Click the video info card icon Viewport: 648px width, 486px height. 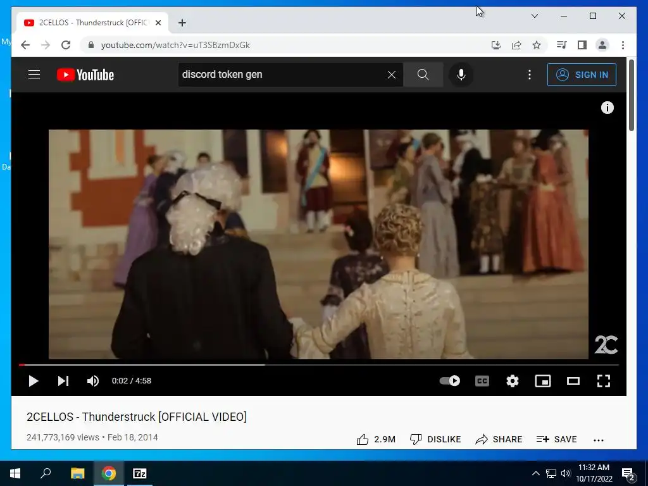(607, 108)
